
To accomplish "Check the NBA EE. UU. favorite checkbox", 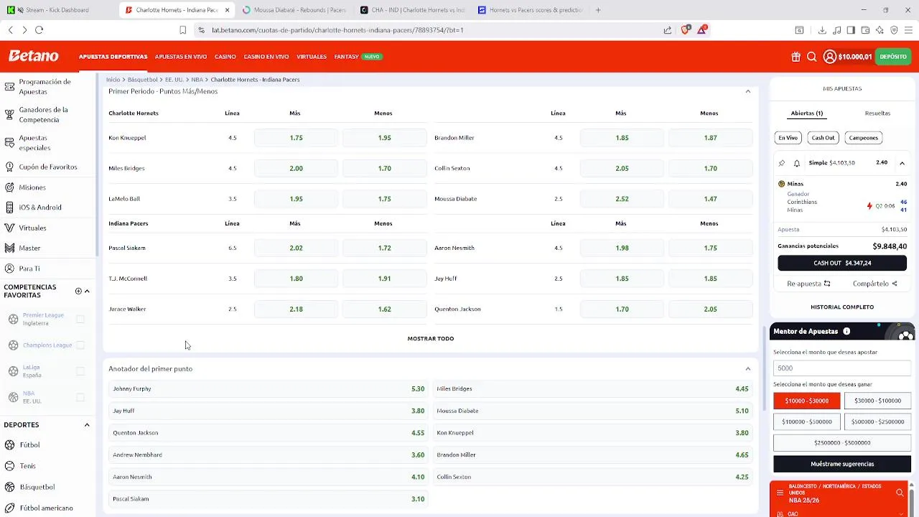I will pyautogui.click(x=80, y=397).
